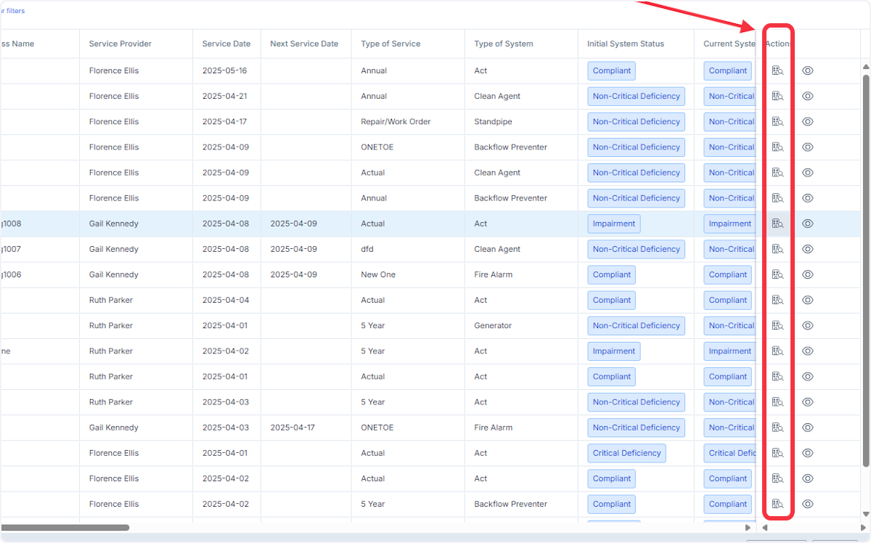Open report icon for 2025-04-21 Clean Agent row
The image size is (871, 543).
click(x=777, y=96)
